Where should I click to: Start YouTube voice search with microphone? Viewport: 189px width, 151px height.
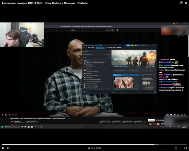click(117, 30)
